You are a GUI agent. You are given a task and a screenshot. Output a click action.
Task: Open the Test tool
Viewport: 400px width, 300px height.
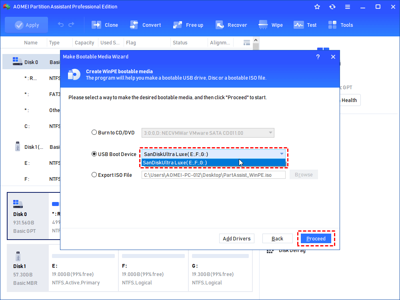305,25
